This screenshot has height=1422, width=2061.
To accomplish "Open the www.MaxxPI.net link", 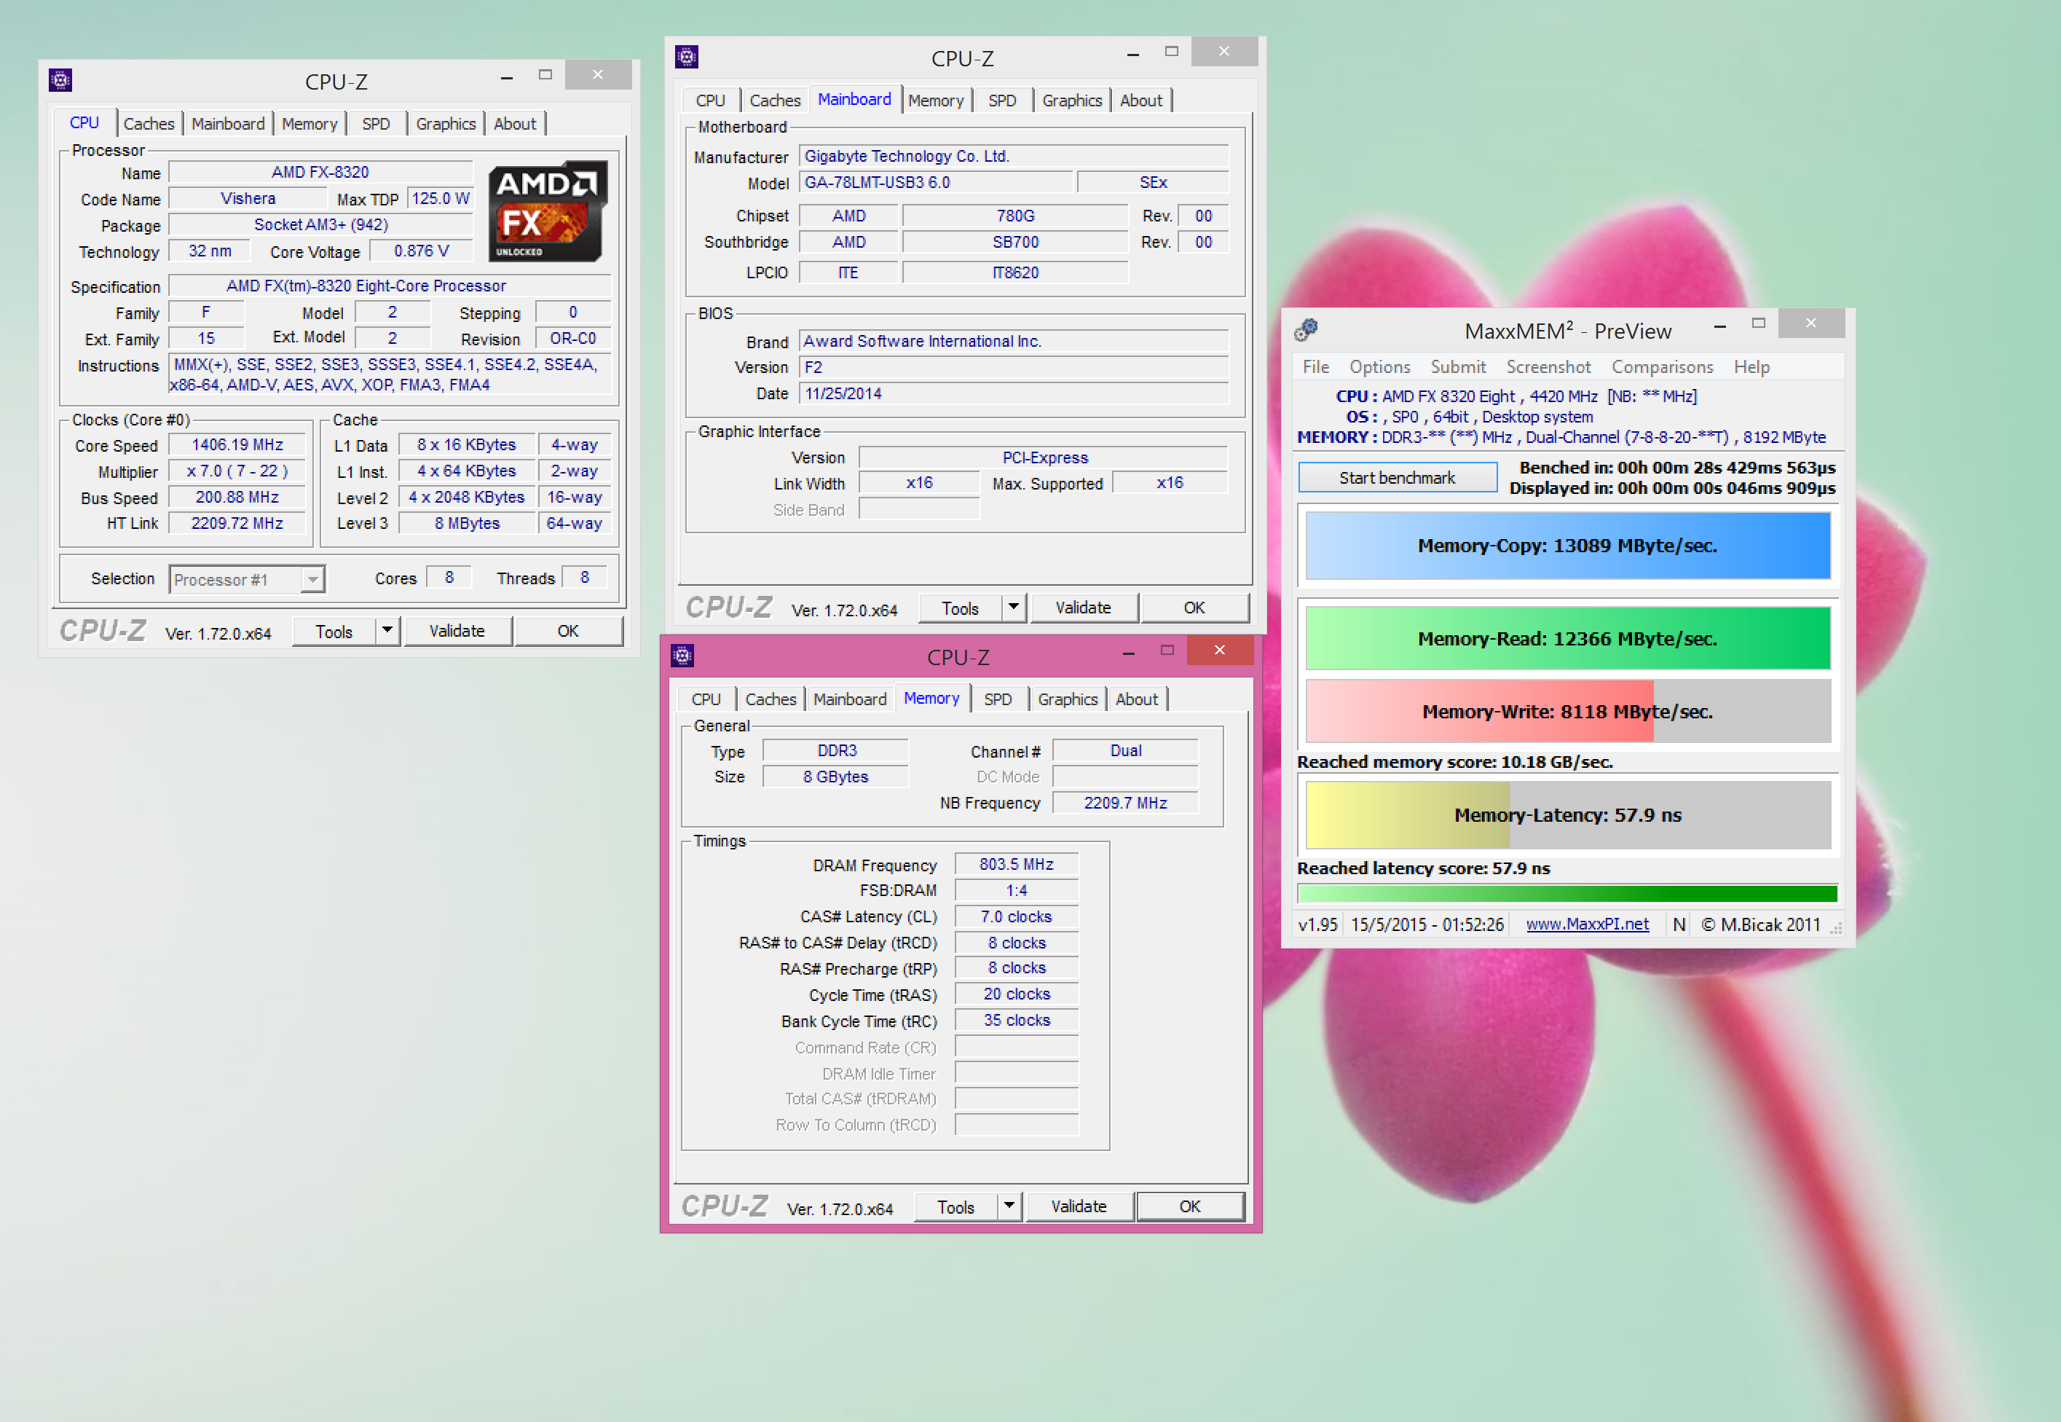I will click(x=1587, y=925).
